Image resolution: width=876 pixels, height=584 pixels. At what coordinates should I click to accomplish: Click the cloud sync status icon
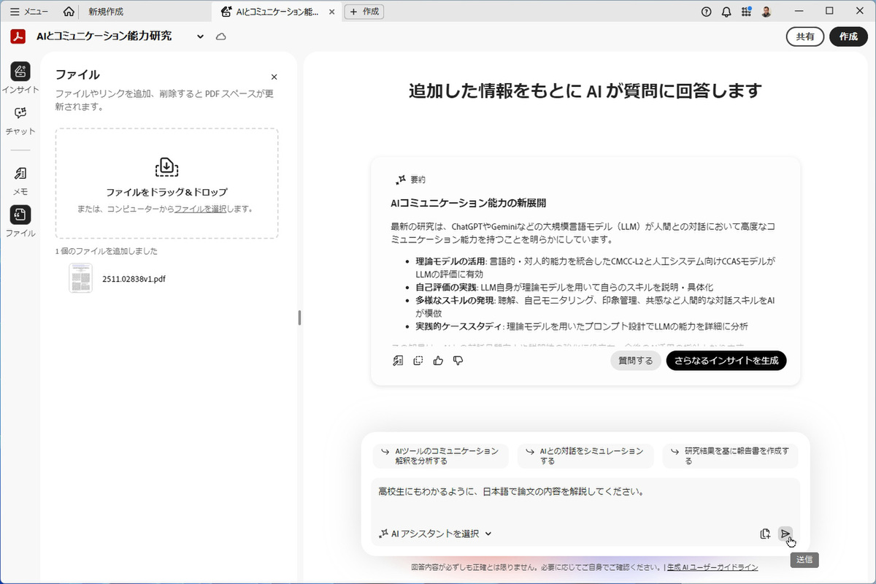click(x=221, y=36)
